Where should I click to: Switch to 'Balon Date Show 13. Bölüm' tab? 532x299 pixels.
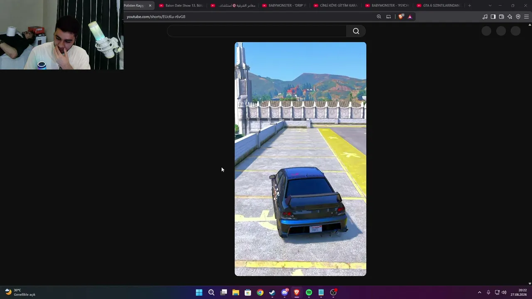coord(181,5)
